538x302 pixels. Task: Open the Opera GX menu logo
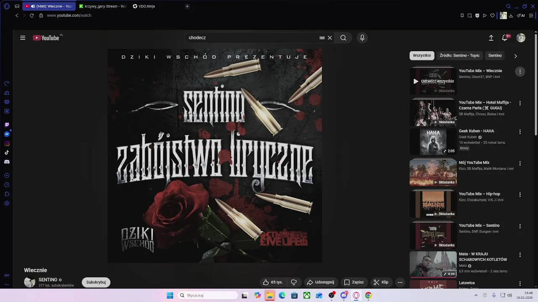tap(7, 6)
